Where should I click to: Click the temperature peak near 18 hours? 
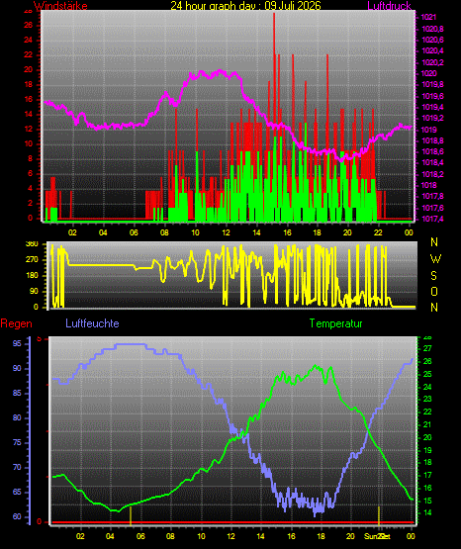316,366
